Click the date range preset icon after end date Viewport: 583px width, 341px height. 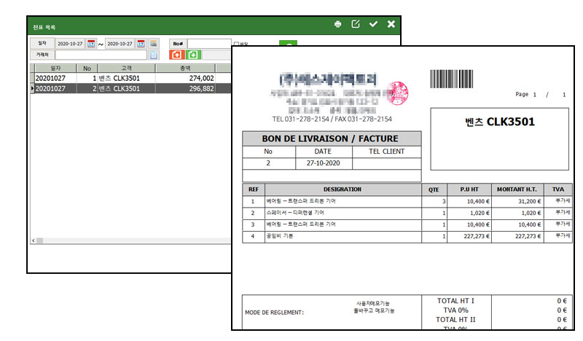click(154, 44)
